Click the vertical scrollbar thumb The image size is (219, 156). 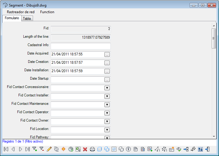[x=214, y=38]
